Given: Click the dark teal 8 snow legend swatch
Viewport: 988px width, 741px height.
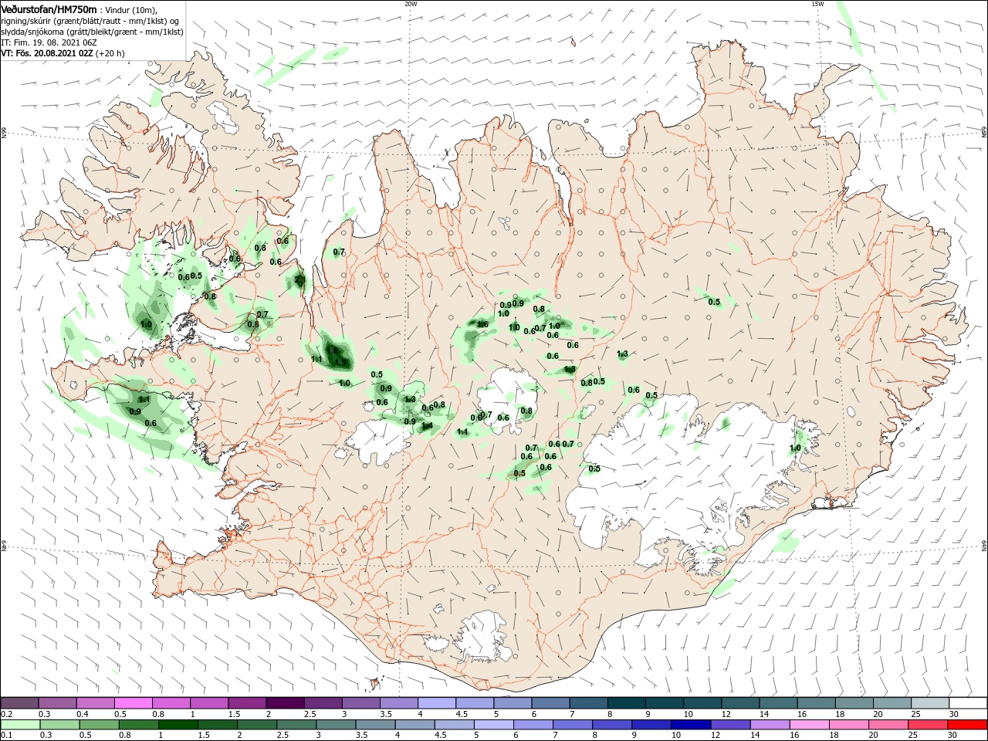Looking at the screenshot, I should 627,703.
